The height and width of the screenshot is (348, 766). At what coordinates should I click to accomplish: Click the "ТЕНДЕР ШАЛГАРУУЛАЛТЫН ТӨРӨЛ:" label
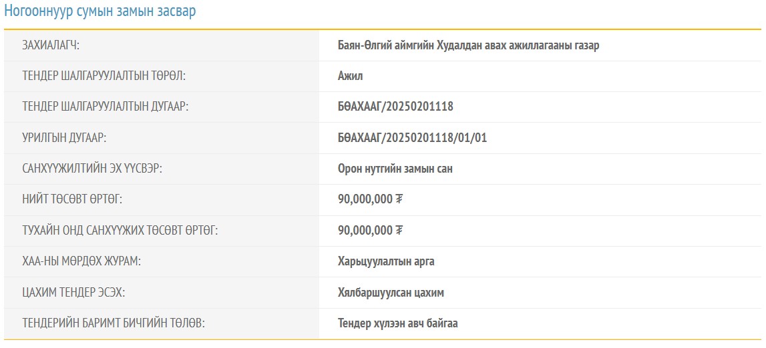coord(104,76)
